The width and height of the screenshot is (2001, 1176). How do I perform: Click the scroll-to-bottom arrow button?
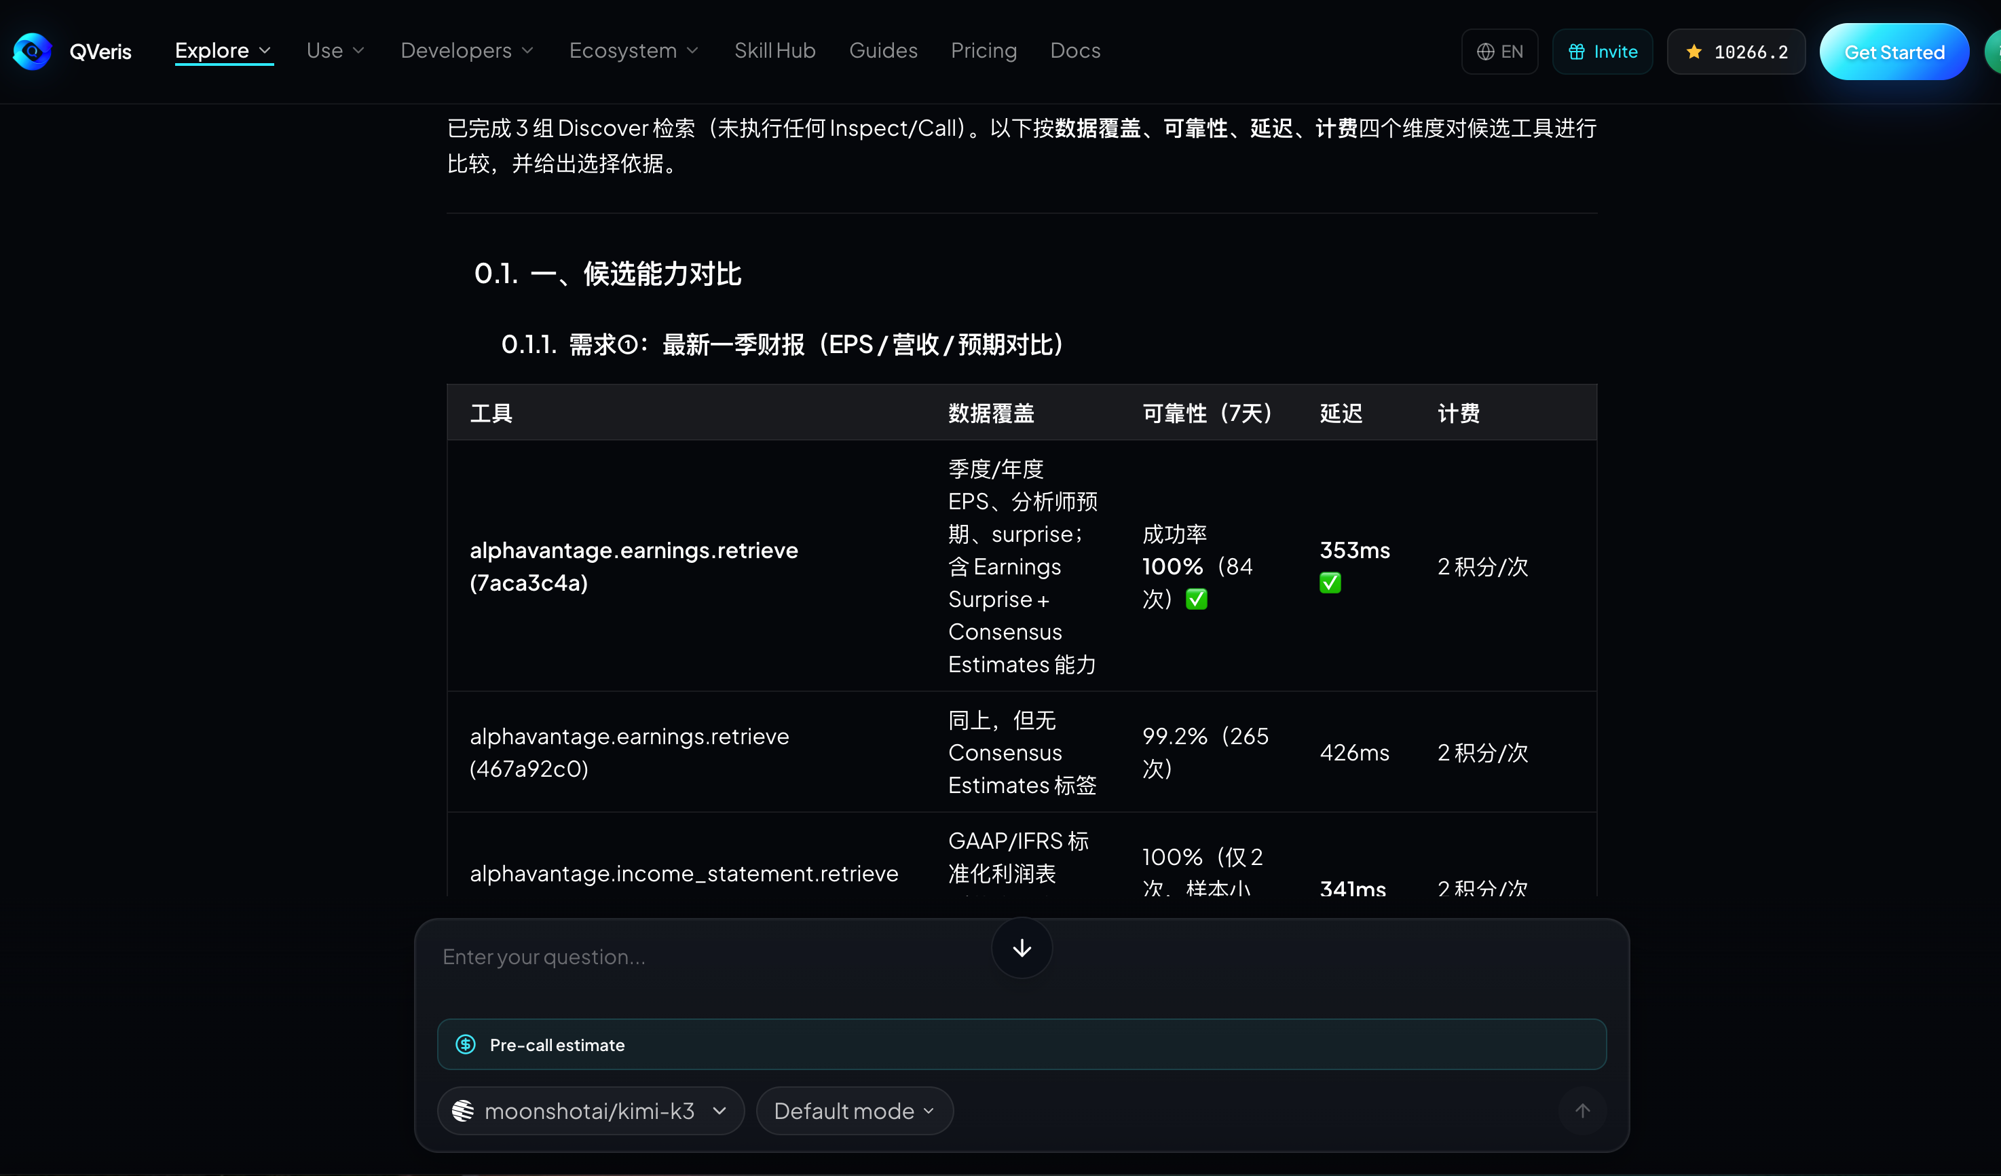tap(1021, 947)
